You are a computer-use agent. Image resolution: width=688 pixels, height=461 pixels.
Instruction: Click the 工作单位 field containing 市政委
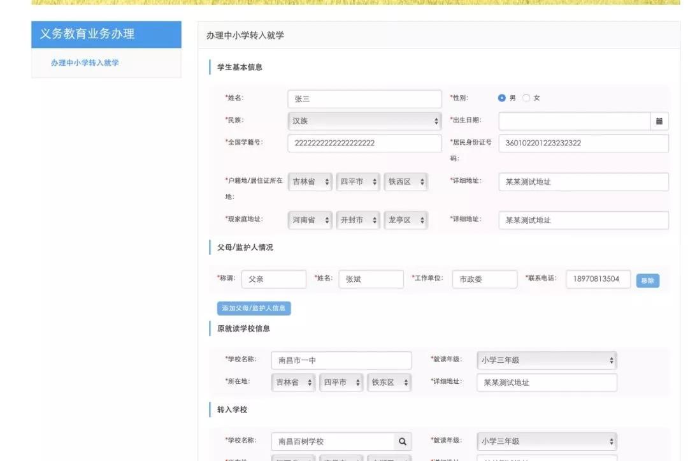pyautogui.click(x=484, y=279)
